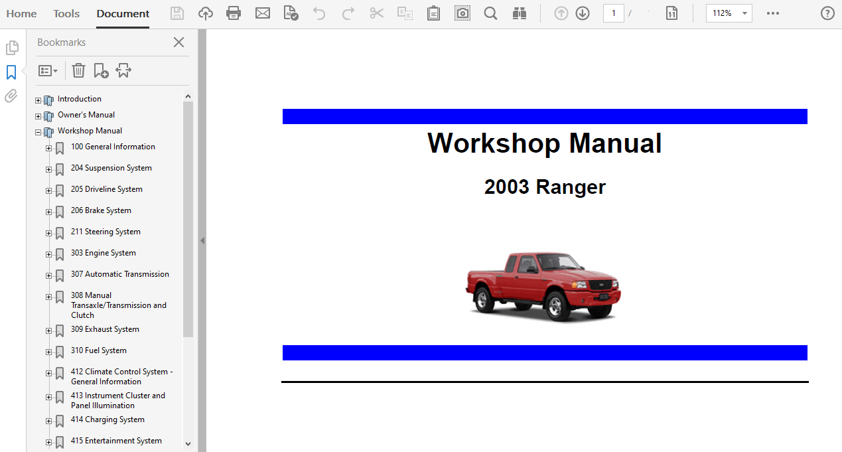Open the Attachments paperclip panel
This screenshot has width=842, height=452.
pyautogui.click(x=11, y=96)
